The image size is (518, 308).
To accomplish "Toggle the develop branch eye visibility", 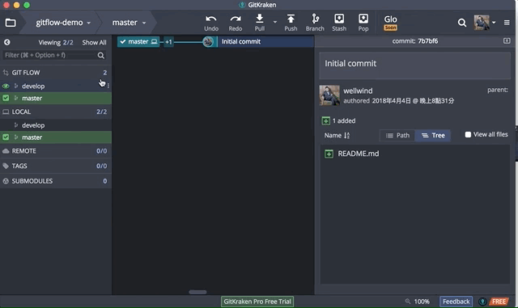I will click(6, 86).
